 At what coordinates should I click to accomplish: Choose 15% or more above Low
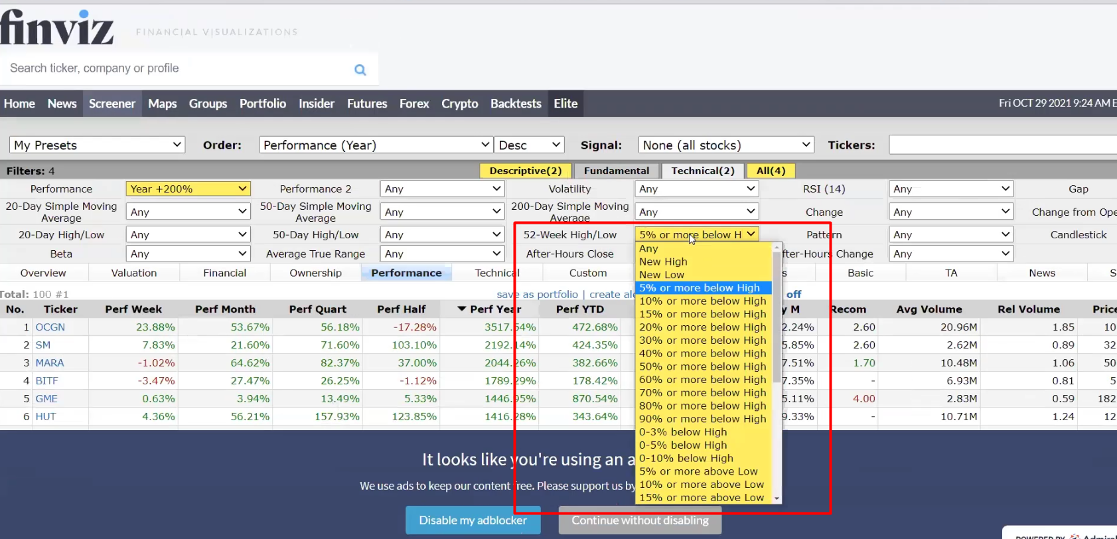coord(704,498)
